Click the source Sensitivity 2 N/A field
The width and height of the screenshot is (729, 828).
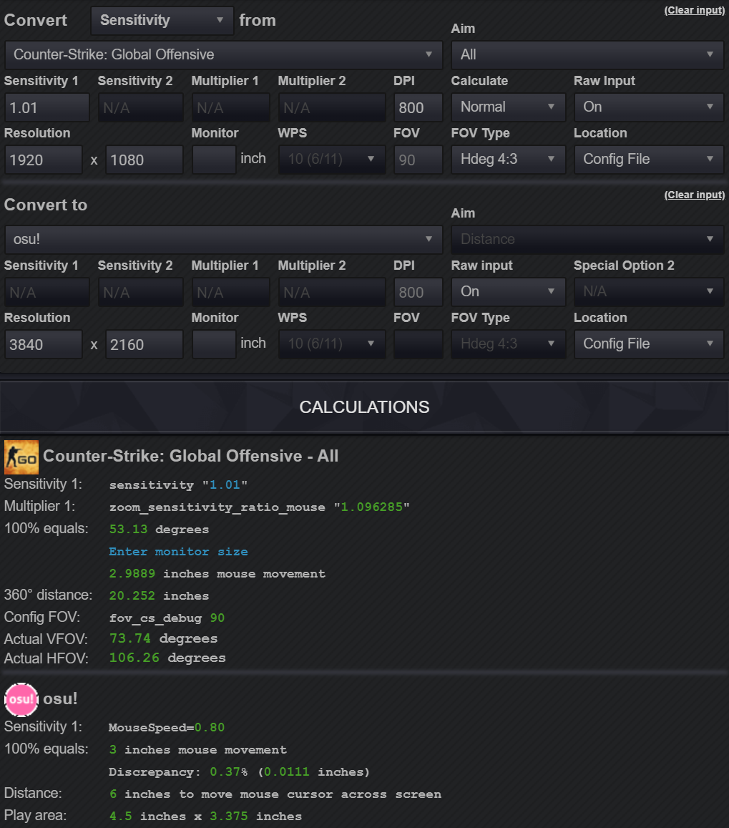point(140,108)
